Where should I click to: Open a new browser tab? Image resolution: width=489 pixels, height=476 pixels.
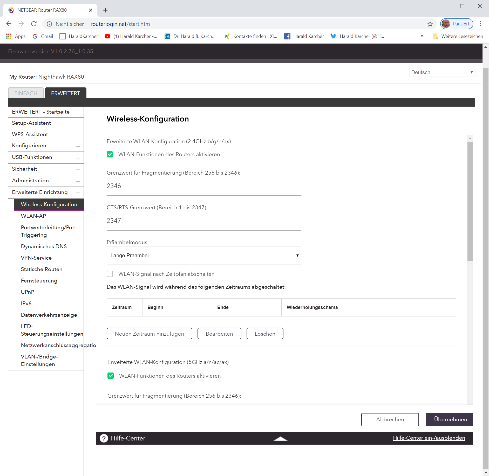point(105,10)
